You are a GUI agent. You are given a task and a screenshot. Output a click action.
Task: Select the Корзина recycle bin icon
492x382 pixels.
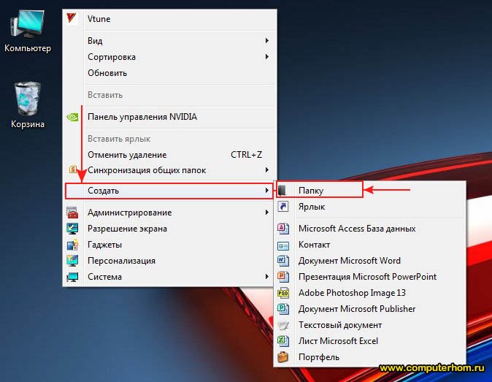(27, 105)
